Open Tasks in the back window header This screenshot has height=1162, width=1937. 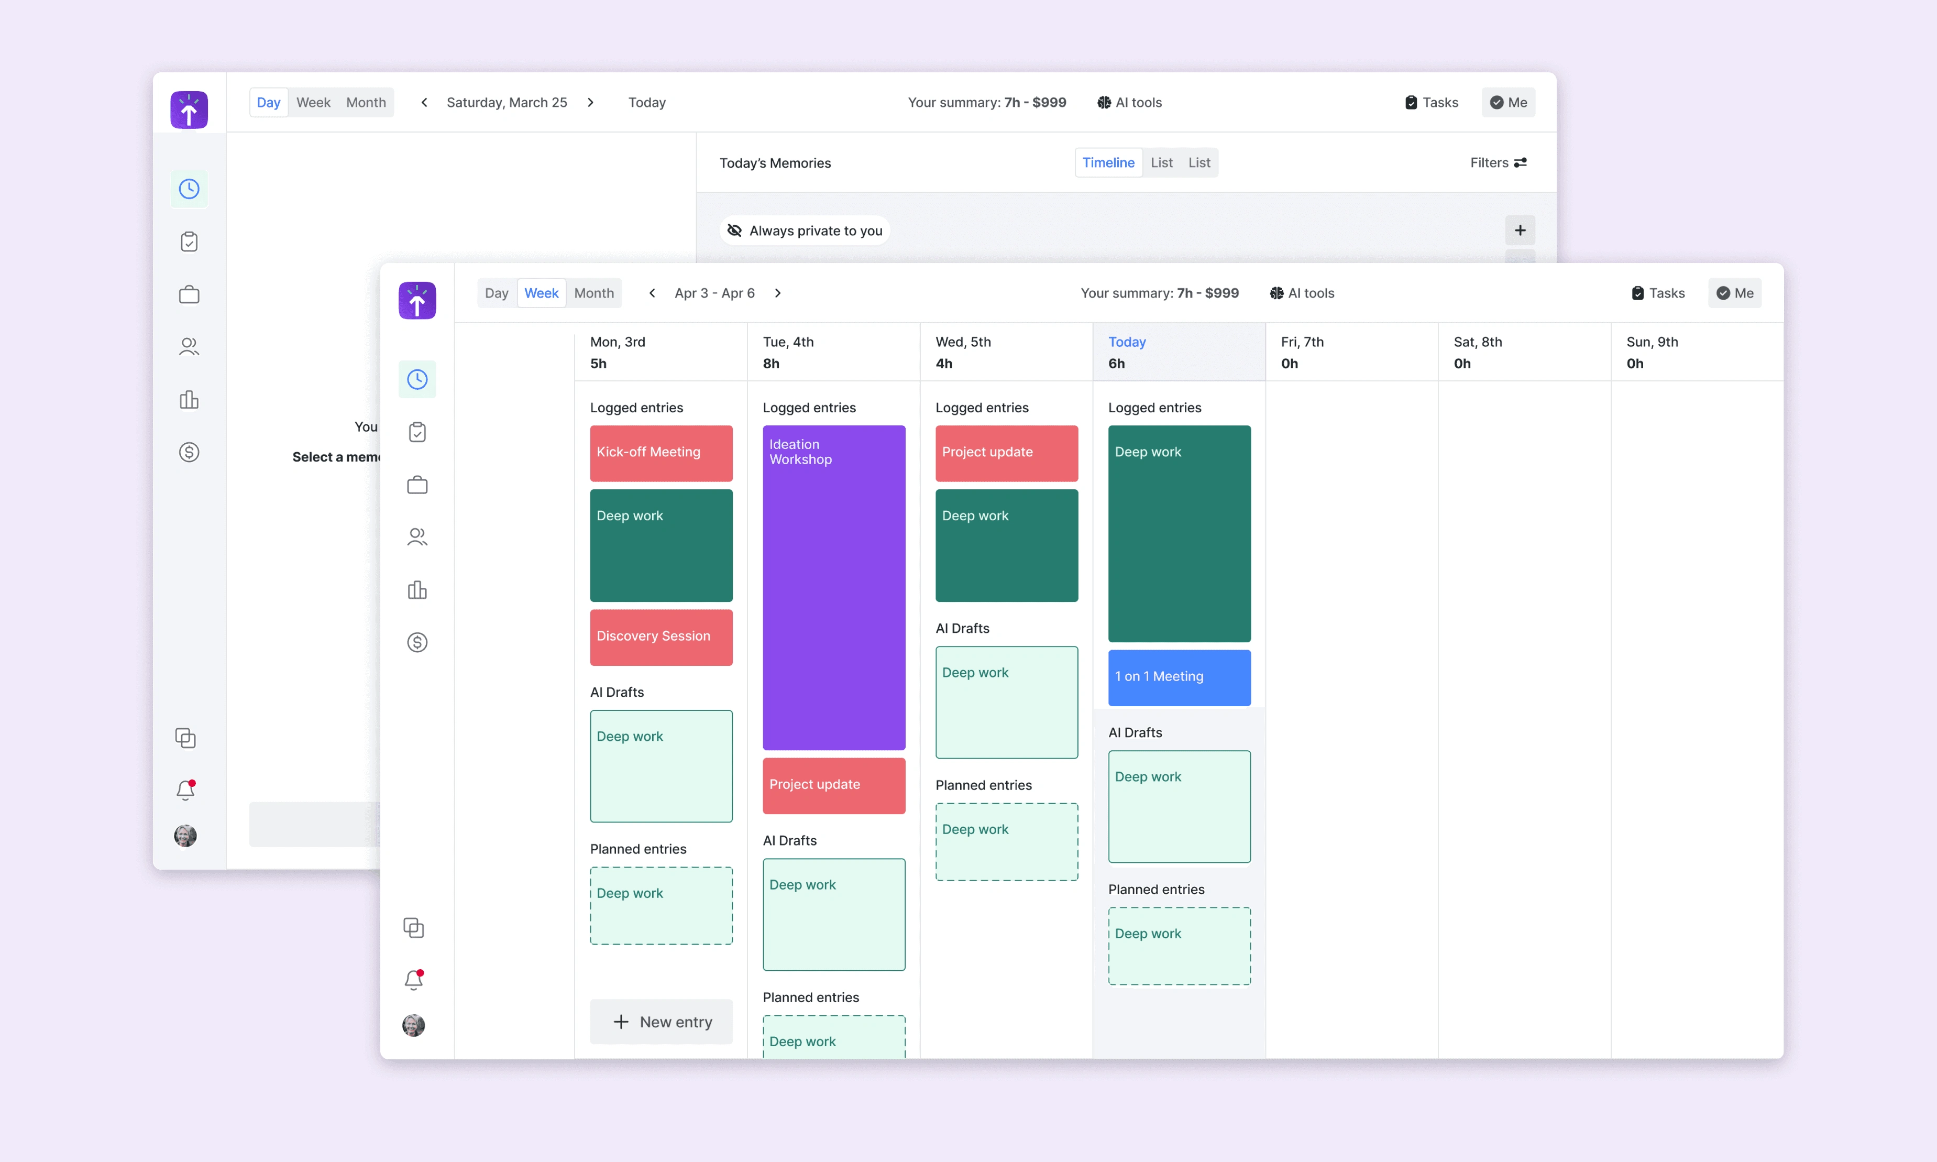click(x=1432, y=103)
